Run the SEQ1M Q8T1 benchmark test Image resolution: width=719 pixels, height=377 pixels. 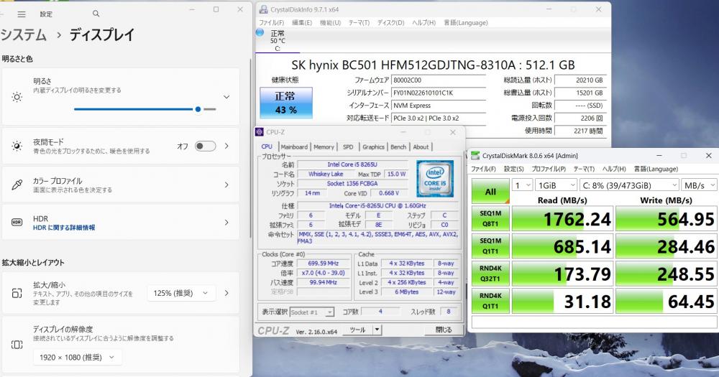(x=491, y=218)
